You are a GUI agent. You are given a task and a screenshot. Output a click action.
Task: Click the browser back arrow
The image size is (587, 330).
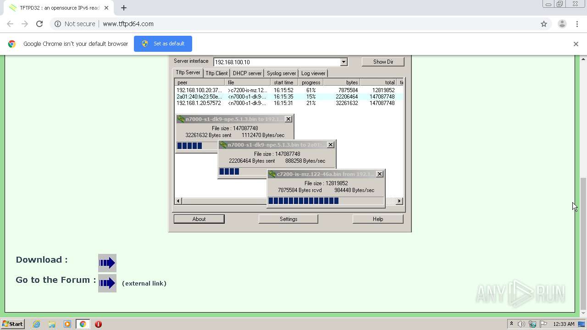(x=10, y=24)
